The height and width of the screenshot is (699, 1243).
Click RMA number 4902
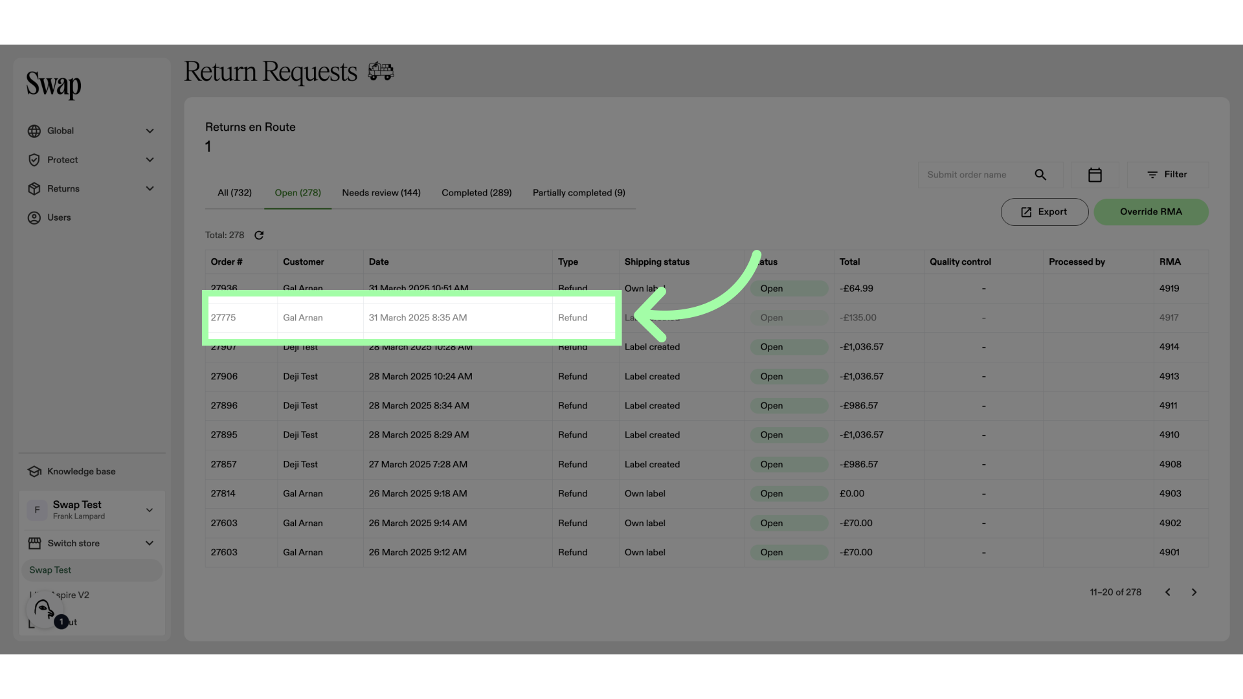[1170, 523]
